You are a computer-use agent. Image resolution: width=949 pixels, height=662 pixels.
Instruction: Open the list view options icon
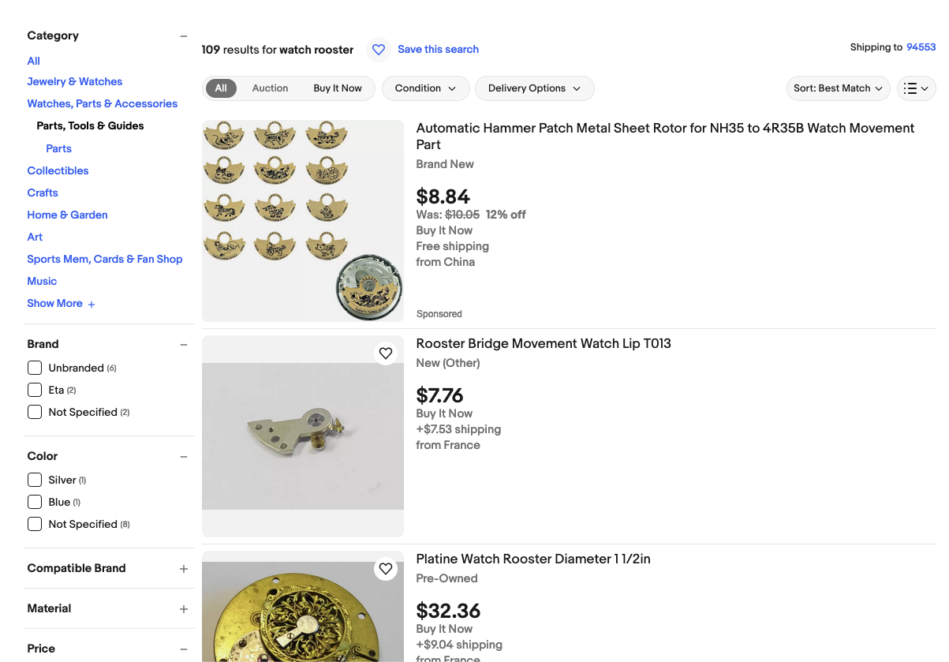coord(916,88)
